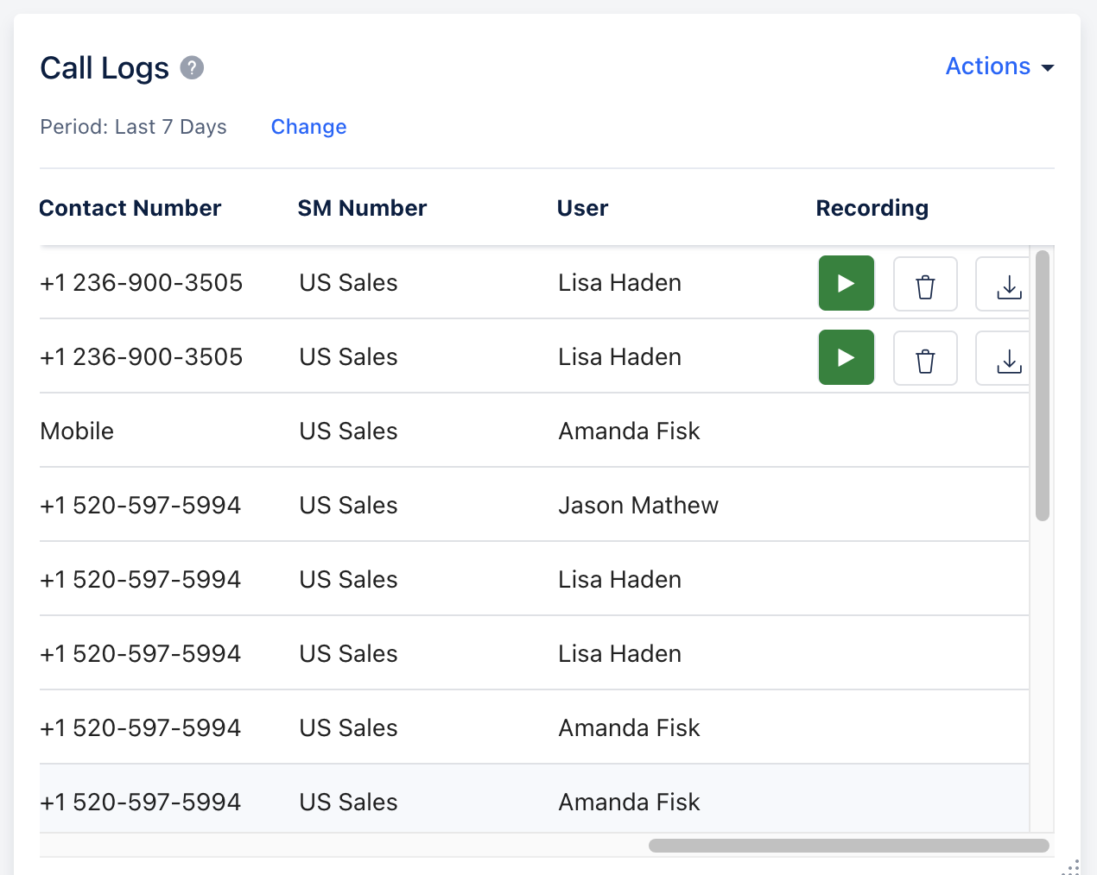Click the Period: Last 7 Days label
Image resolution: width=1097 pixels, height=875 pixels.
tap(133, 127)
